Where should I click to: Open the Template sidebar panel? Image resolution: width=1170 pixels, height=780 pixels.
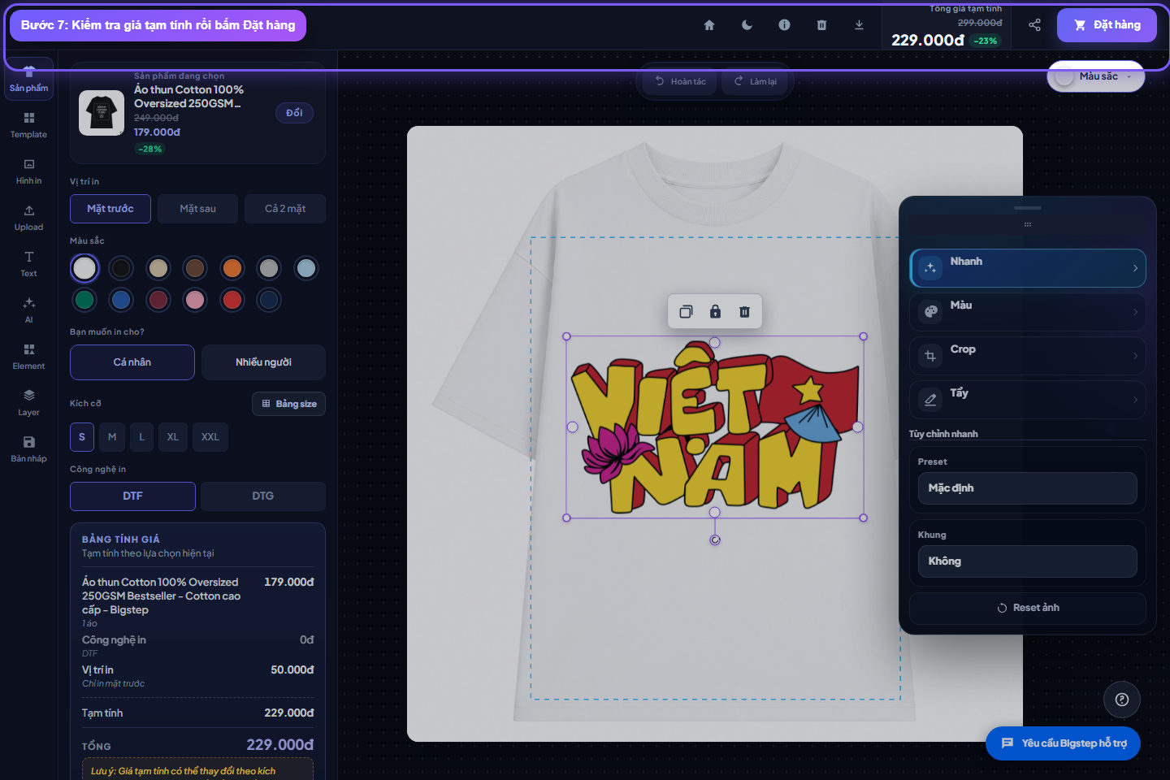[29, 125]
